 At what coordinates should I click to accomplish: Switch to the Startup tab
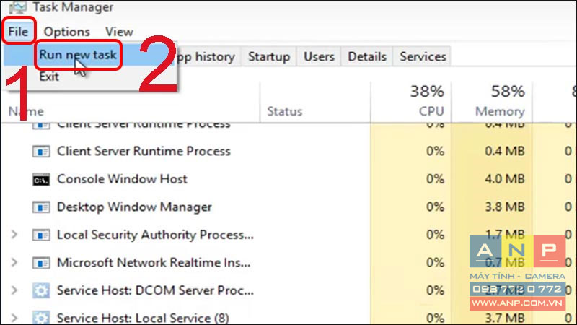pyautogui.click(x=269, y=57)
